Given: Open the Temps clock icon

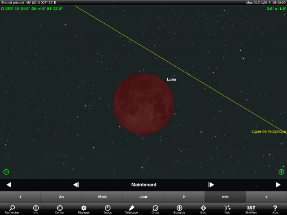Looking at the screenshot, I should [108, 209].
